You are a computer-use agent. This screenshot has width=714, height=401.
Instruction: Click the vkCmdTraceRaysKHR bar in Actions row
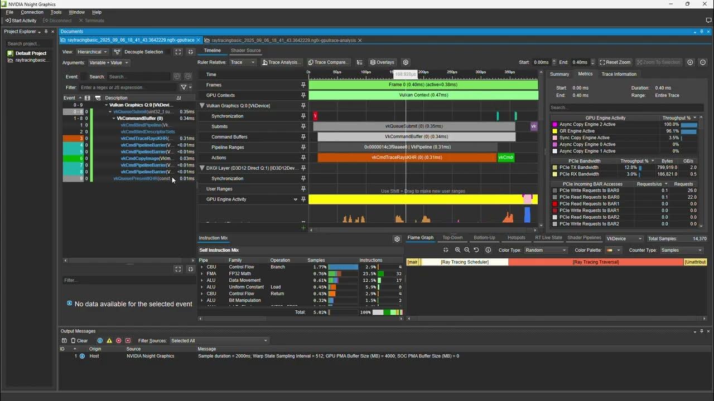[x=407, y=158]
